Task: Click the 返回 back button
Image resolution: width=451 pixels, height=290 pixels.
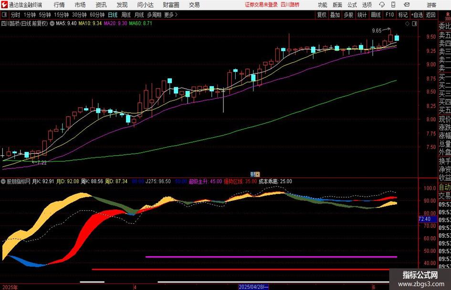Action: coord(430,15)
